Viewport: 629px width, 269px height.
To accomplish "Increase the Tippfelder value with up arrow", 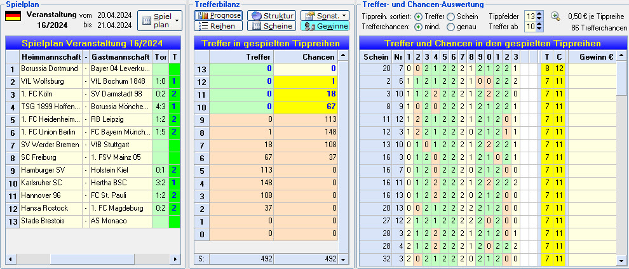I will pyautogui.click(x=539, y=14).
